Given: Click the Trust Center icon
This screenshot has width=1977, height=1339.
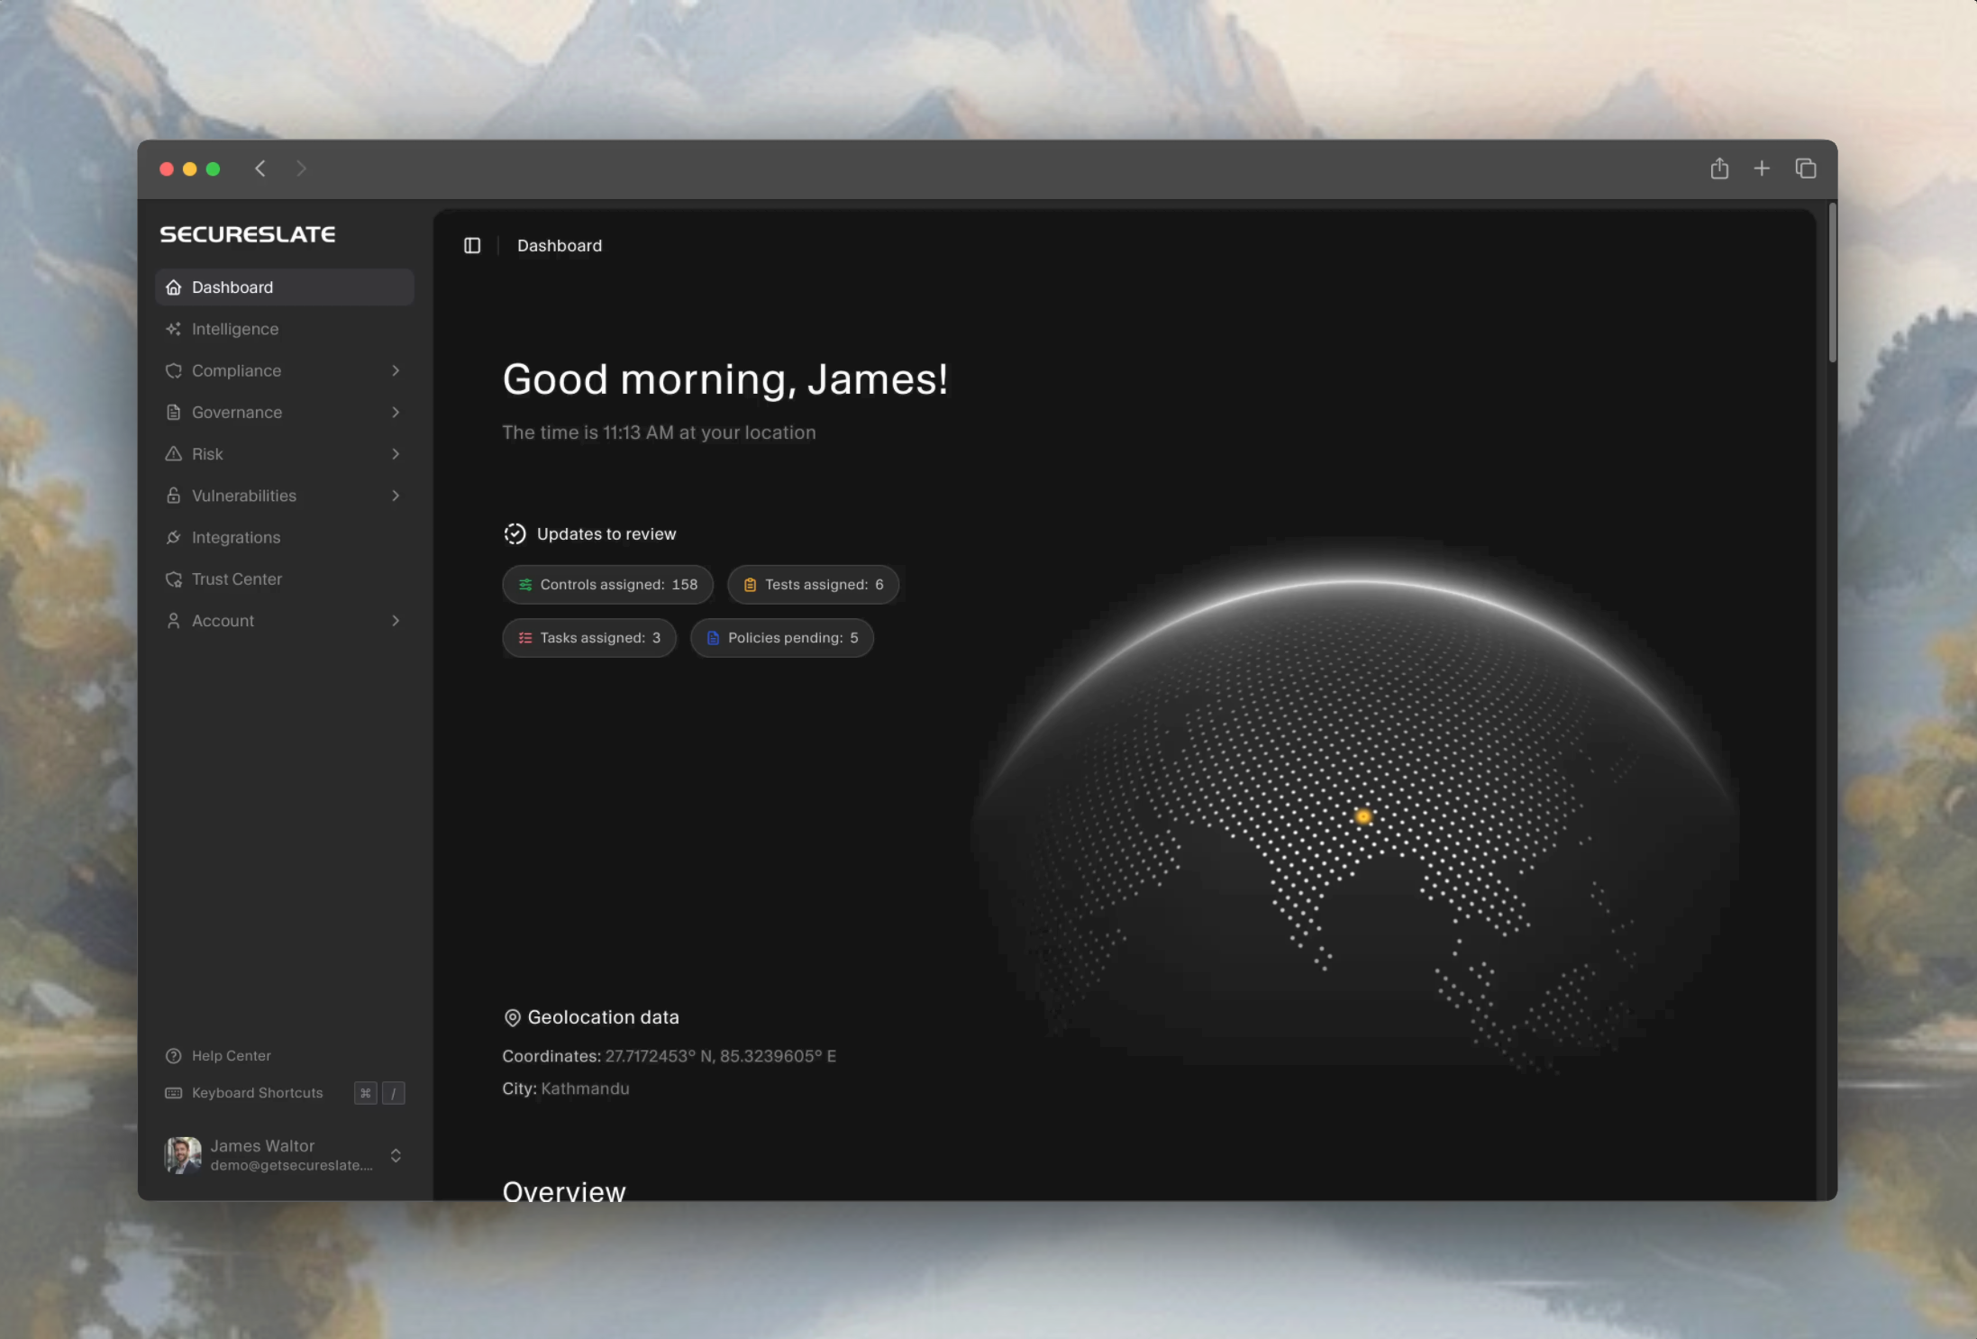Looking at the screenshot, I should [174, 579].
